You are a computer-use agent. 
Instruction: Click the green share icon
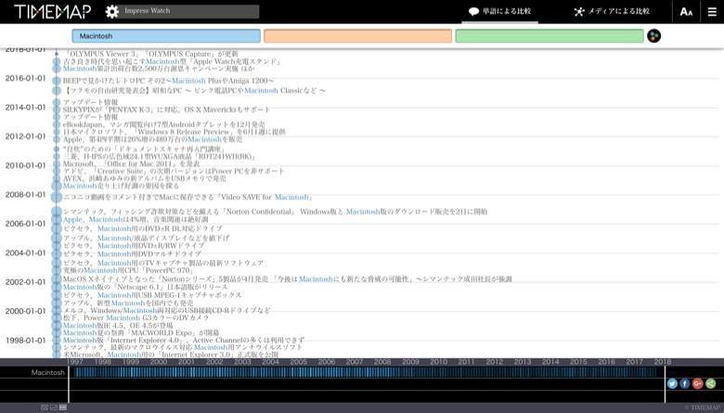tap(711, 383)
